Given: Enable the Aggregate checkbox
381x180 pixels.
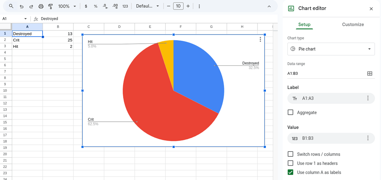Looking at the screenshot, I should [291, 112].
